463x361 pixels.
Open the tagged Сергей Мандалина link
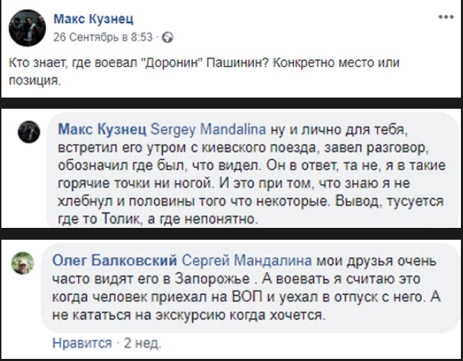[246, 261]
